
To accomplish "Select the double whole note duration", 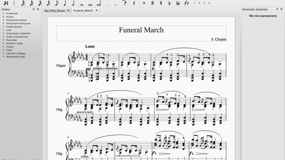I will 90,5.
